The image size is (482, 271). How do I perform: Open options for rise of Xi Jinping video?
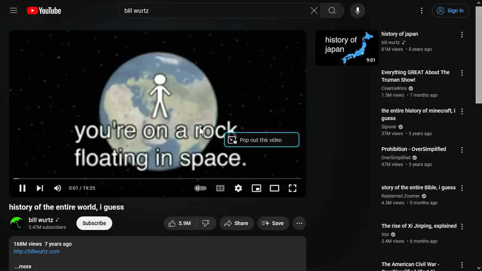pyautogui.click(x=462, y=227)
